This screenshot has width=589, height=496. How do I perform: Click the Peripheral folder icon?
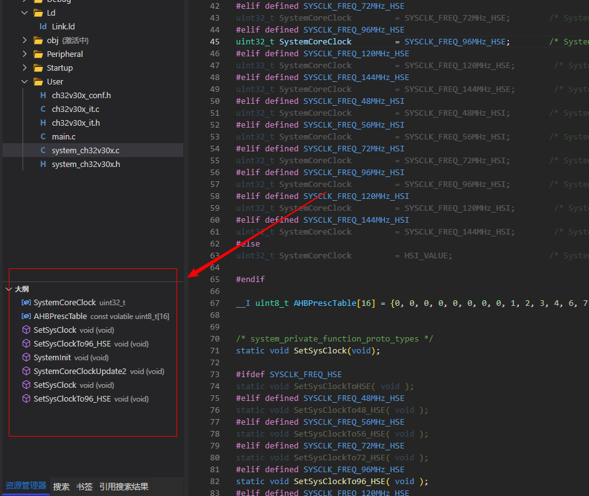(x=38, y=54)
